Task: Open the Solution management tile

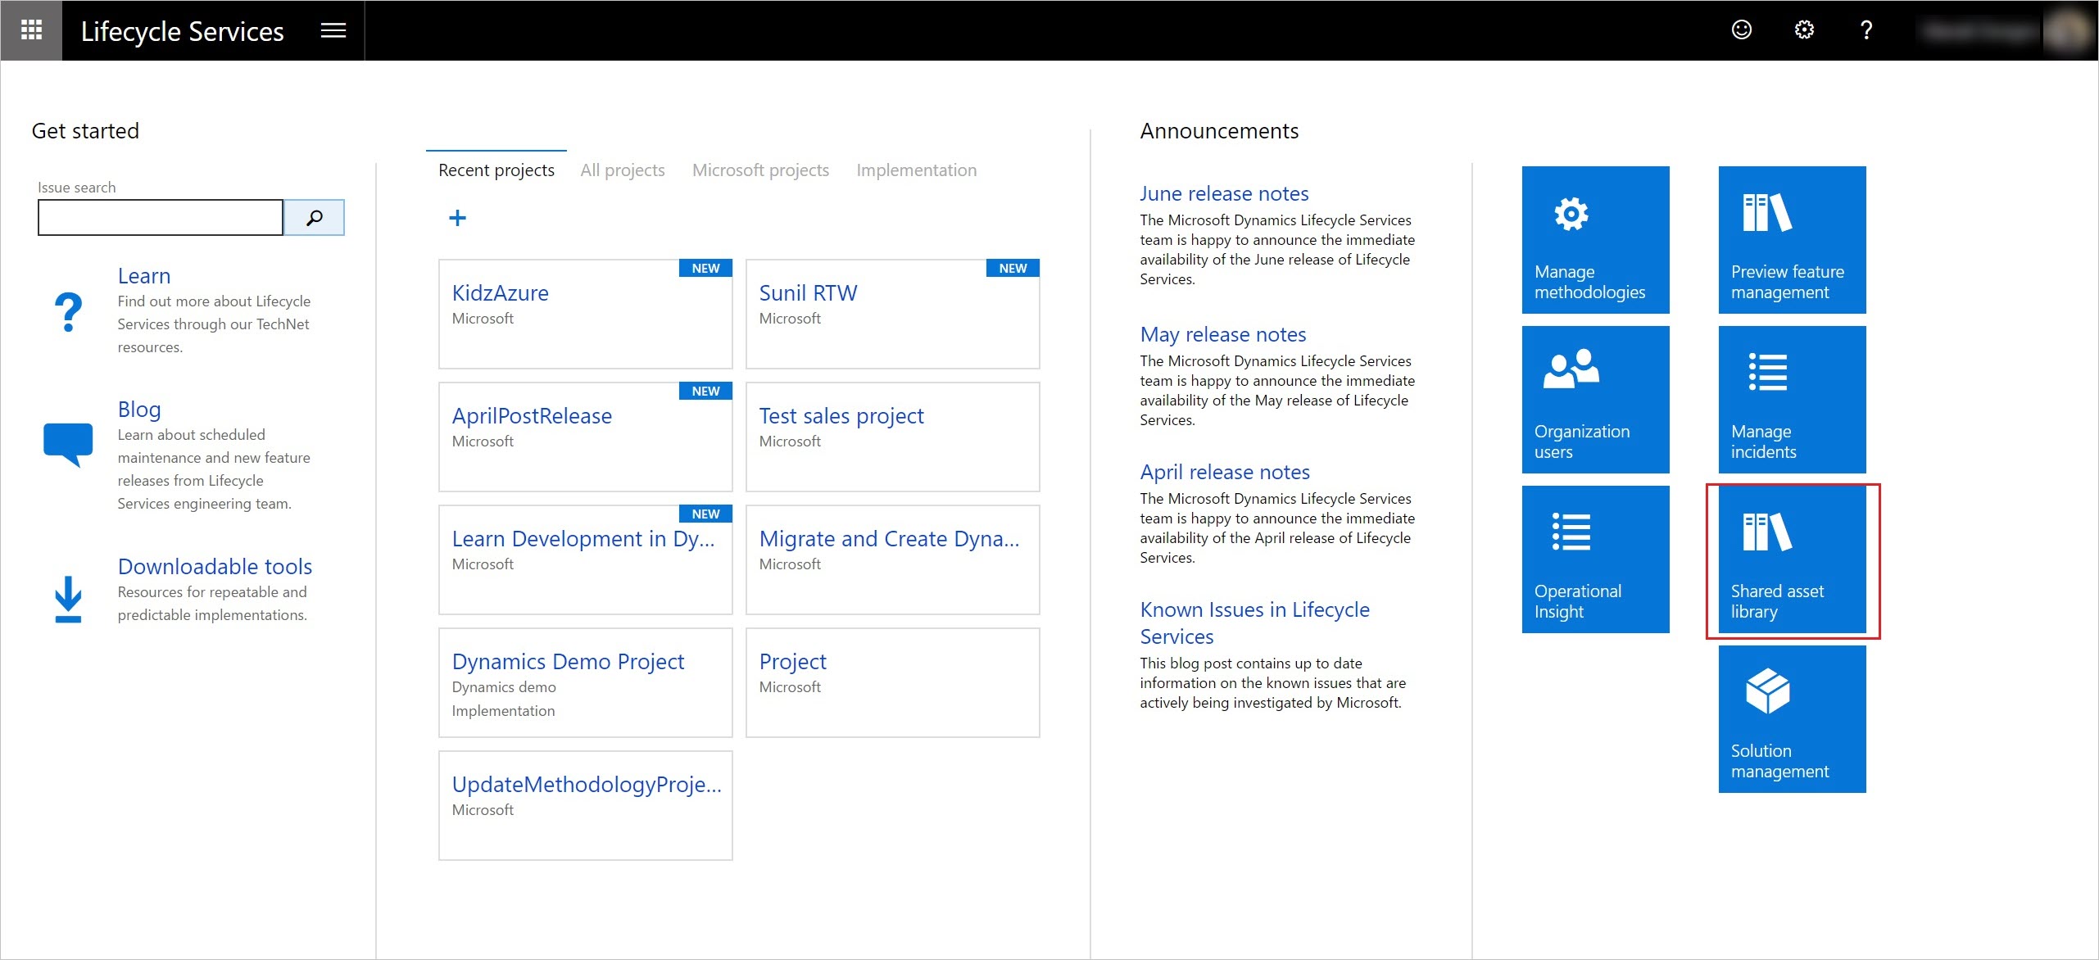Action: click(1792, 718)
